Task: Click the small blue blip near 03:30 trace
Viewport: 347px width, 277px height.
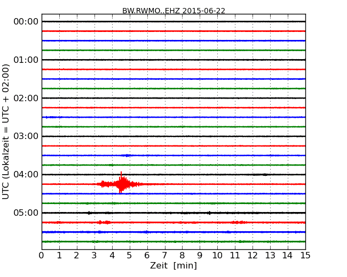Action: 127,156
